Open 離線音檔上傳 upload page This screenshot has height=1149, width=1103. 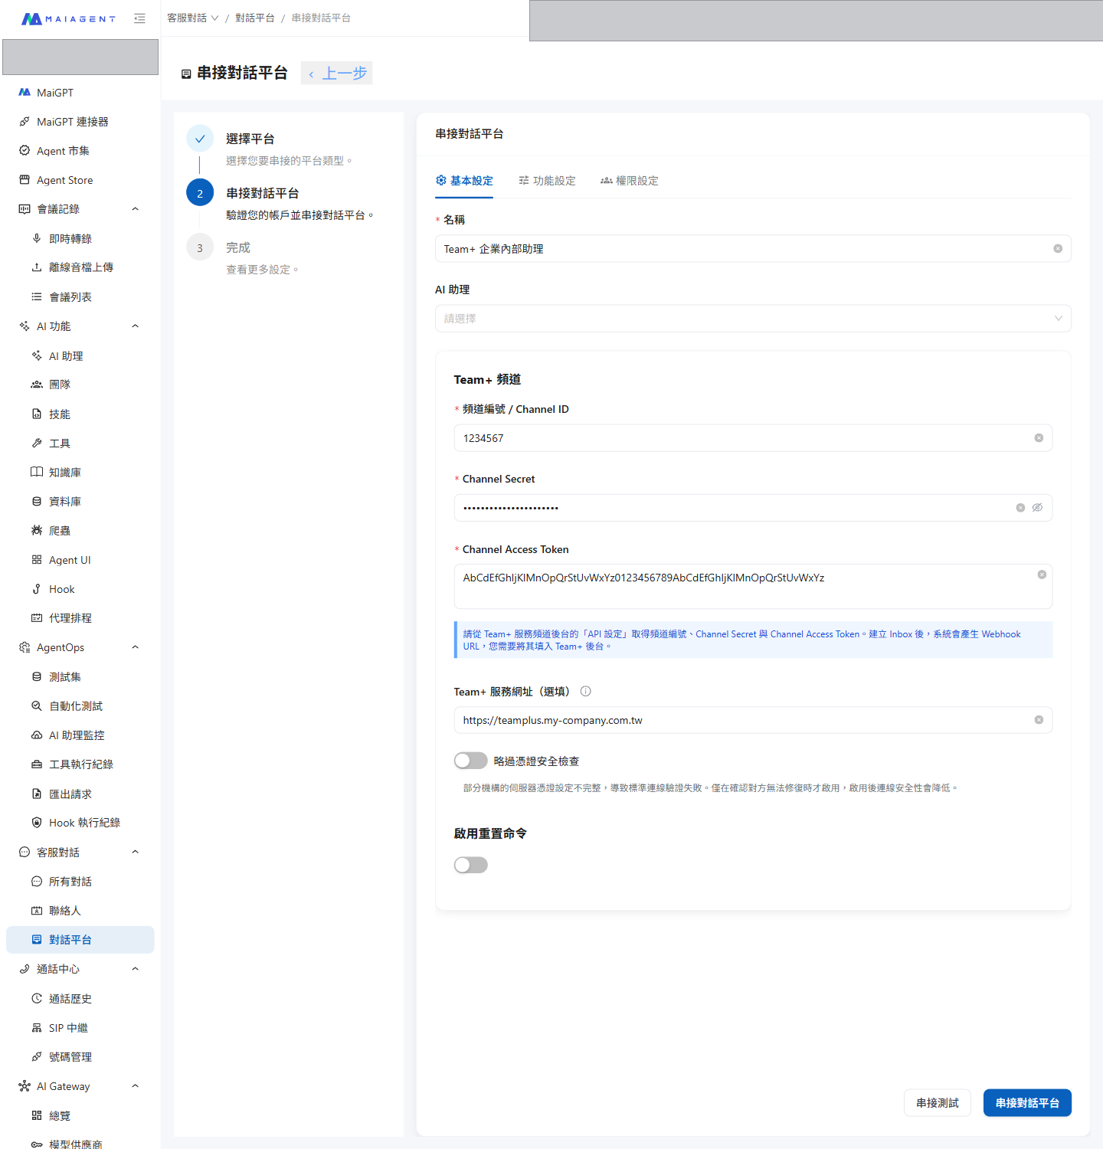click(x=80, y=267)
